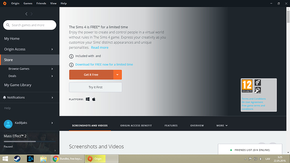This screenshot has height=163, width=290.
Task: Expand the Browse Games submenu
Action: 52,69
